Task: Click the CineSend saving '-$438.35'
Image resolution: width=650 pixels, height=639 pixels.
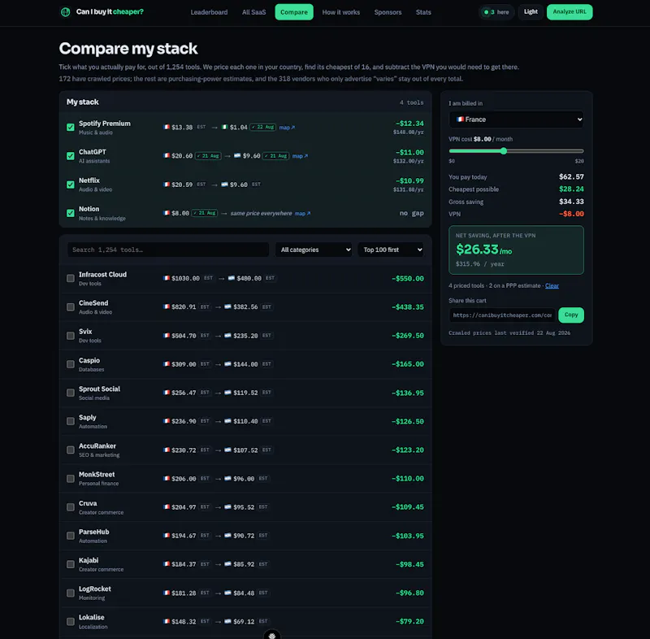Action: pos(408,306)
